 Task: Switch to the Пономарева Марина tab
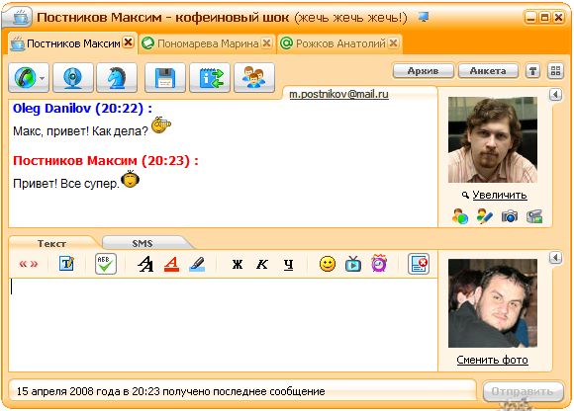[208, 43]
